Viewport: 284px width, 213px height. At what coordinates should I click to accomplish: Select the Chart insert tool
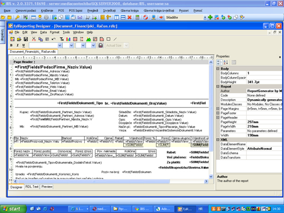68,39
